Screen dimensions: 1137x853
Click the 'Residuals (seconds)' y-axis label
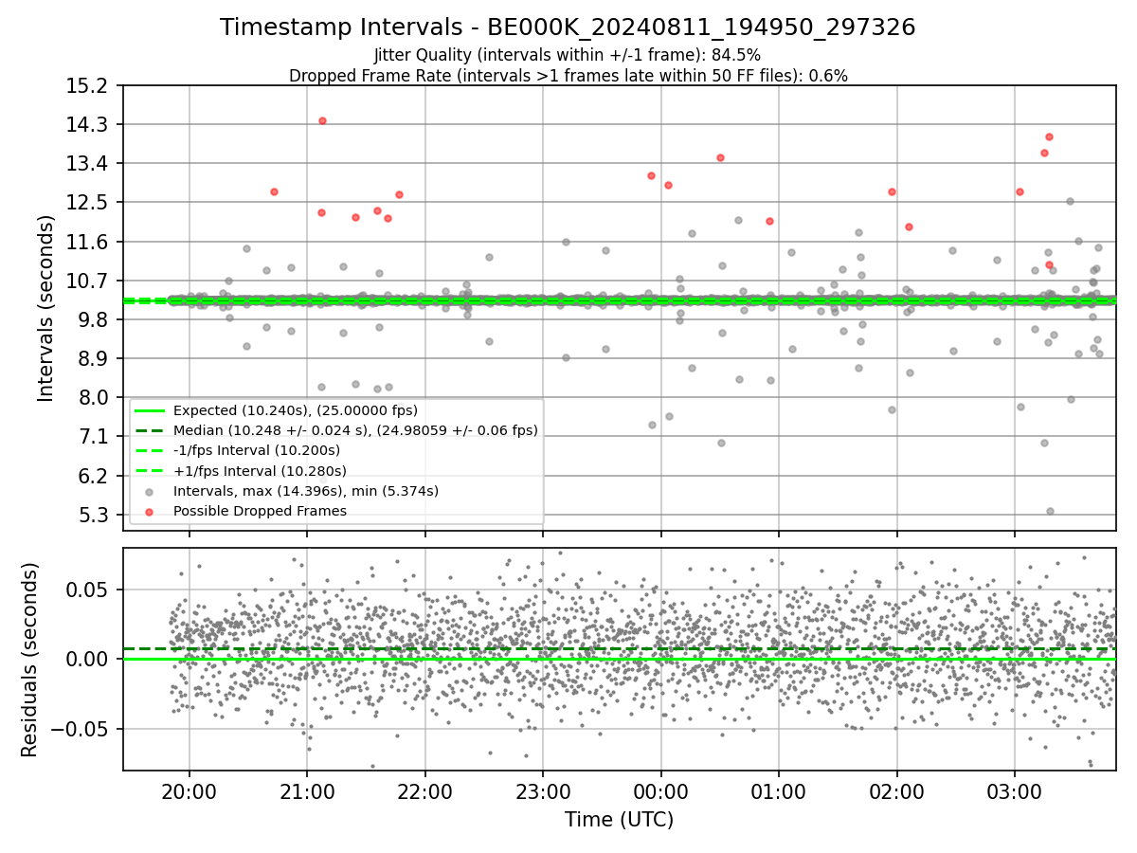point(29,660)
